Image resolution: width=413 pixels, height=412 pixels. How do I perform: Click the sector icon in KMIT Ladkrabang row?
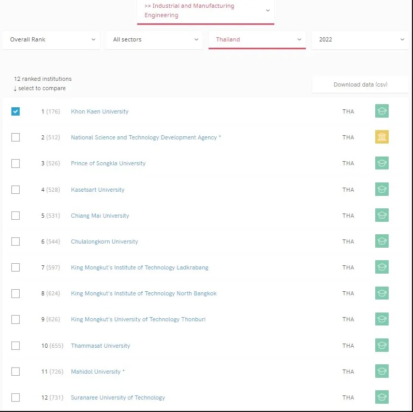[x=381, y=267]
